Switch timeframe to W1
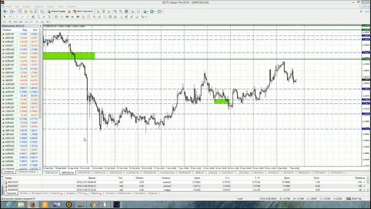The width and height of the screenshot is (371, 209). point(42,22)
